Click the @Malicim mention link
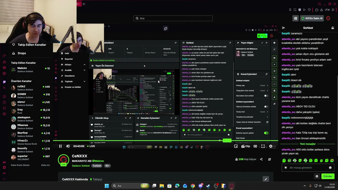Image resolution: width=338 pixels, height=190 pixels. click(x=98, y=161)
